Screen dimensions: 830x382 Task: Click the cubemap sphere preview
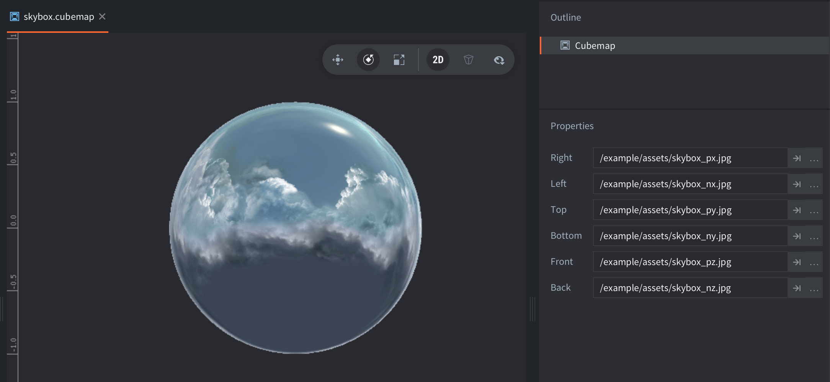[x=296, y=228]
